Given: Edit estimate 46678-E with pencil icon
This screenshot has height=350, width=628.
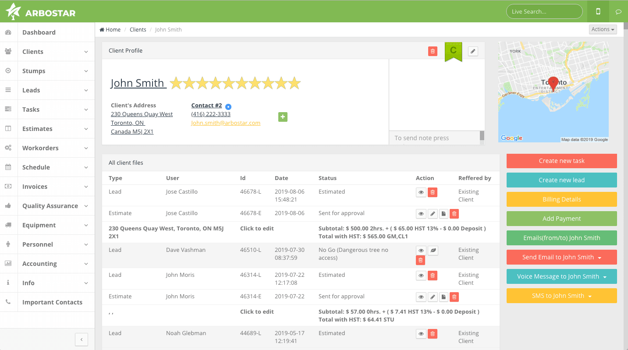Looking at the screenshot, I should (433, 214).
